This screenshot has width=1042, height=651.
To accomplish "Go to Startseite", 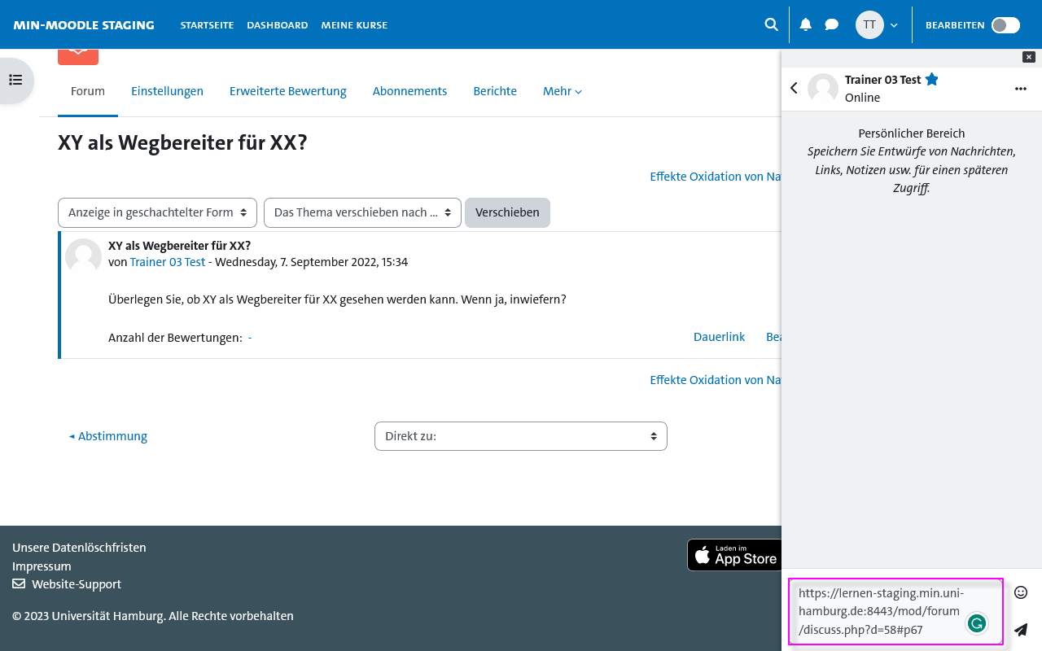I will pyautogui.click(x=207, y=25).
